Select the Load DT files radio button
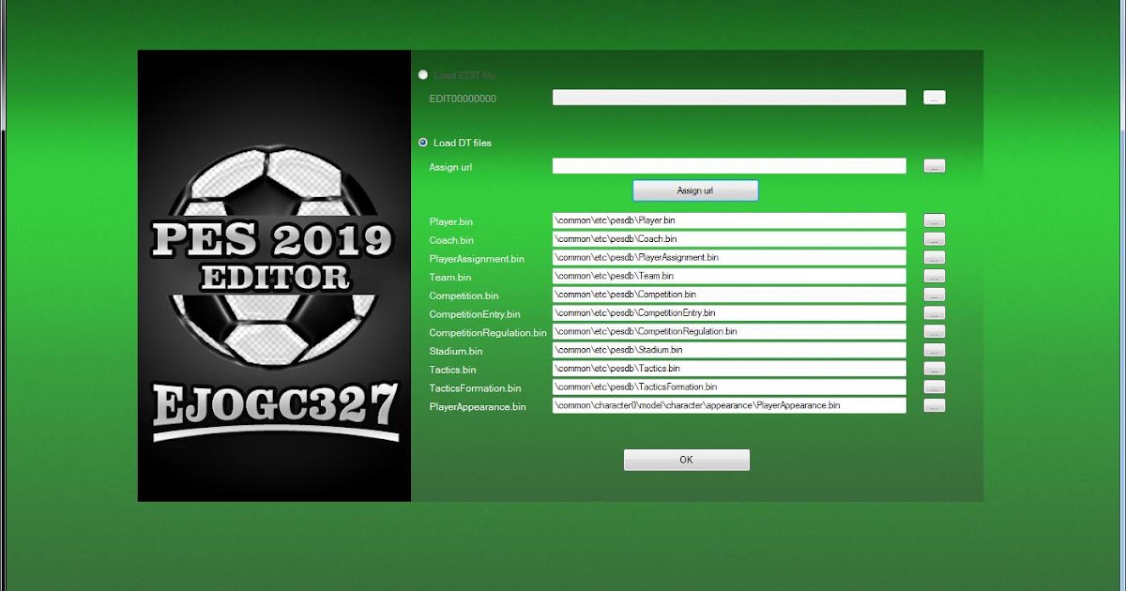The height and width of the screenshot is (591, 1126). (x=423, y=143)
